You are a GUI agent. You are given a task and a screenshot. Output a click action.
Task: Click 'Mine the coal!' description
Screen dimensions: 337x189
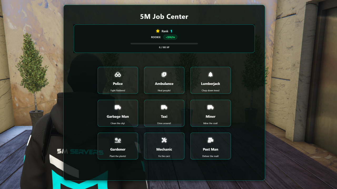[210, 123]
